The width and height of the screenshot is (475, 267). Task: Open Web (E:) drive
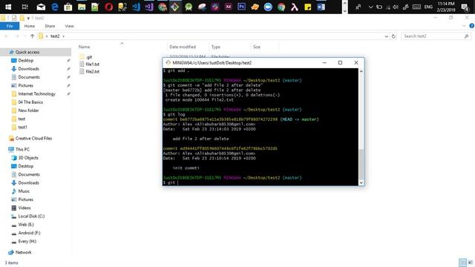pyautogui.click(x=26, y=224)
